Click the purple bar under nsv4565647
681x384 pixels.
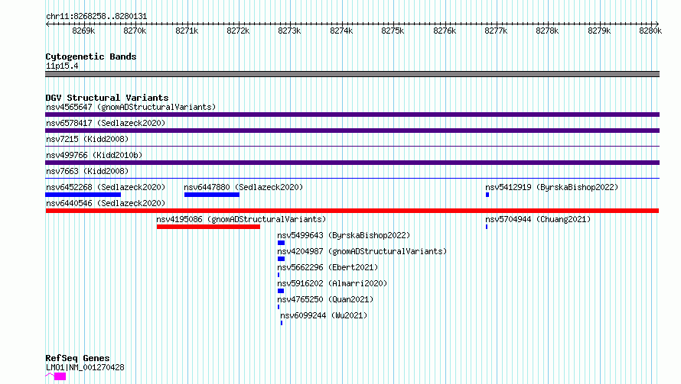pos(352,115)
